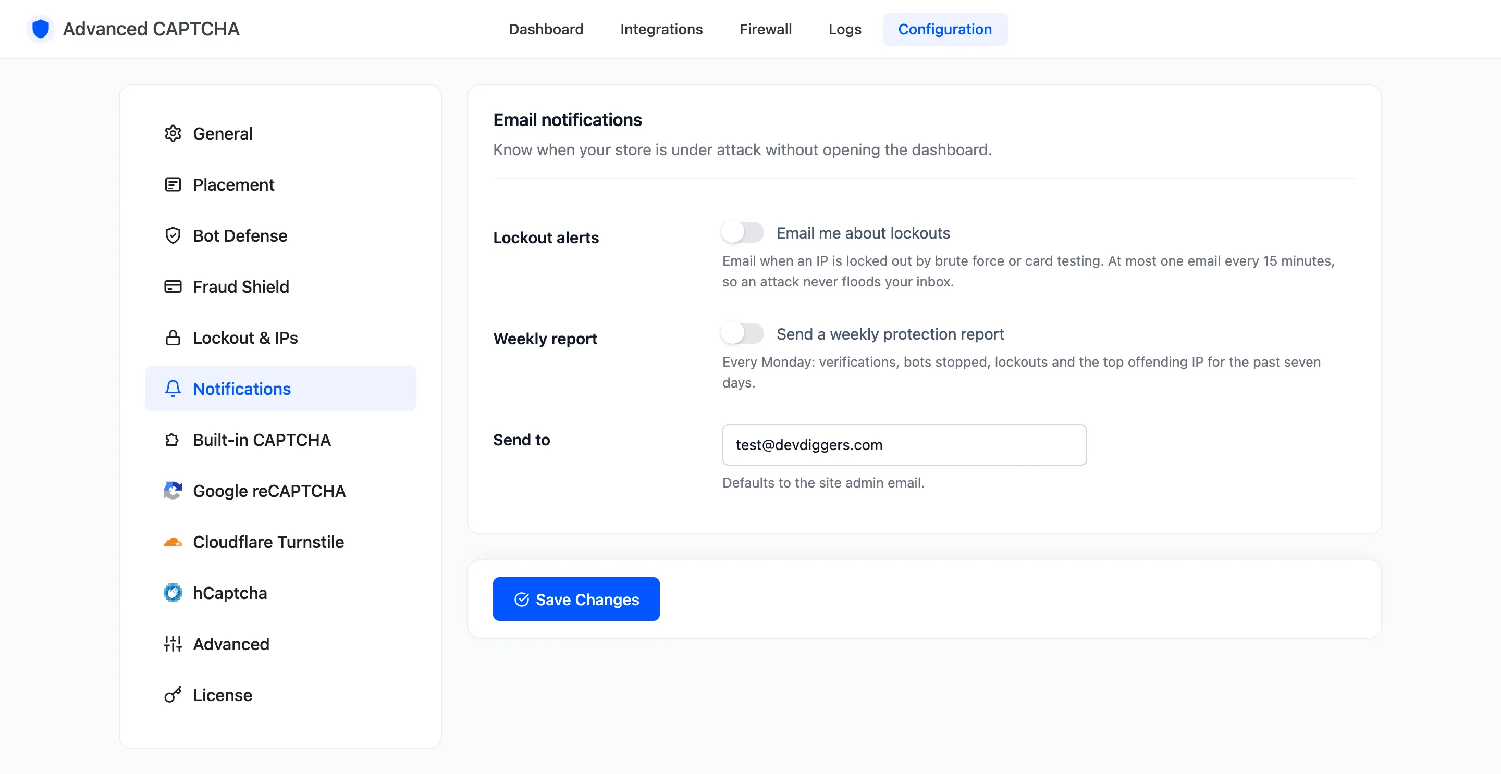The image size is (1501, 774).
Task: Open the Advanced settings section
Action: point(280,644)
